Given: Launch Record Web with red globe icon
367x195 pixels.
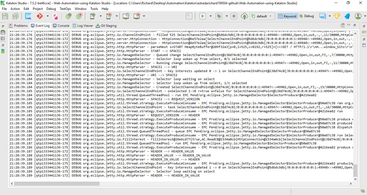Looking at the screenshot, I should coord(79,16).
